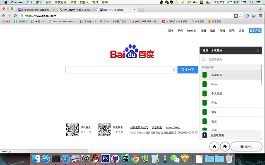Screen dimensions: 265x165
Task: Open the 新闻 link
Action: click(x=181, y=31)
